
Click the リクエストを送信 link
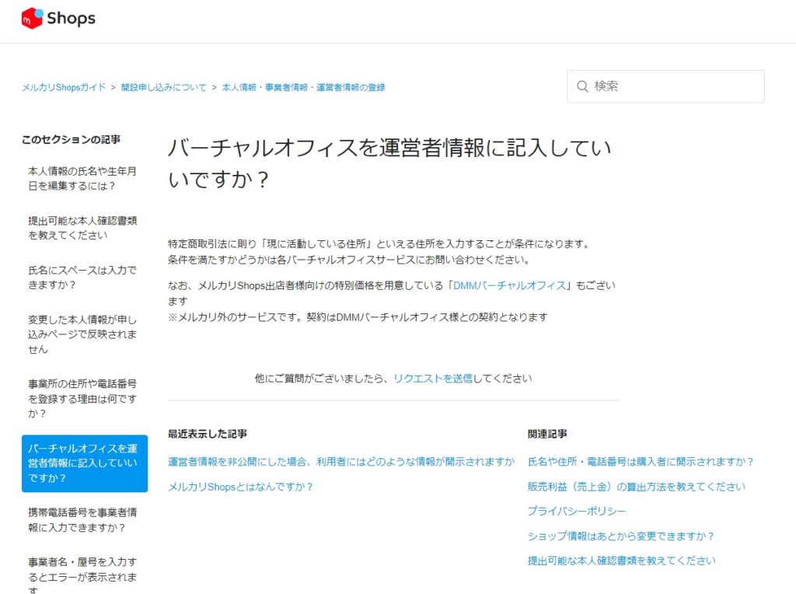pos(432,378)
